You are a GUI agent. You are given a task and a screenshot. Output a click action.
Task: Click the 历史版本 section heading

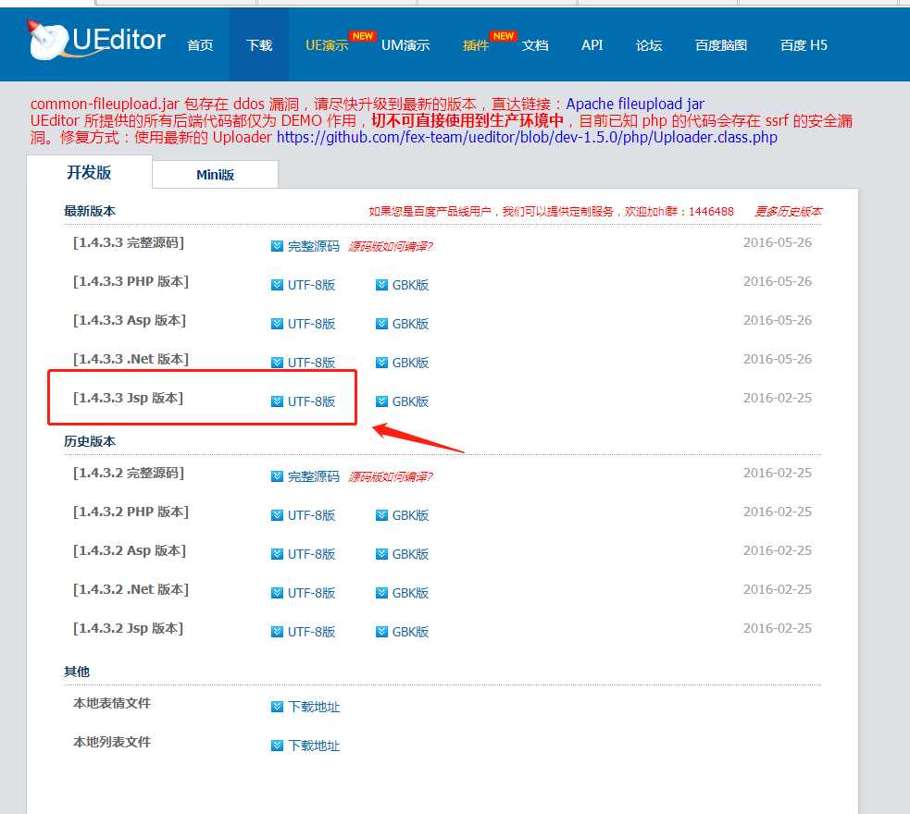[90, 441]
